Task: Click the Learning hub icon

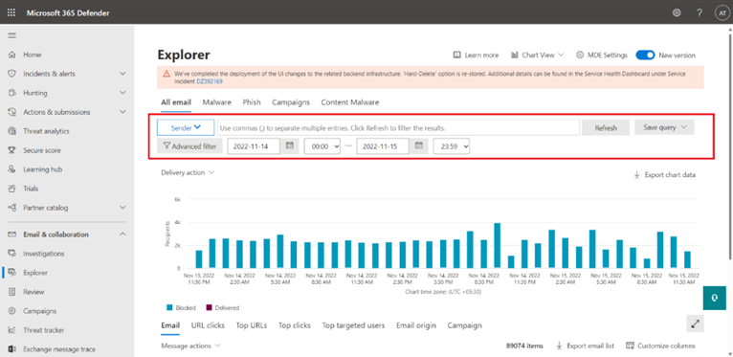Action: pyautogui.click(x=12, y=169)
